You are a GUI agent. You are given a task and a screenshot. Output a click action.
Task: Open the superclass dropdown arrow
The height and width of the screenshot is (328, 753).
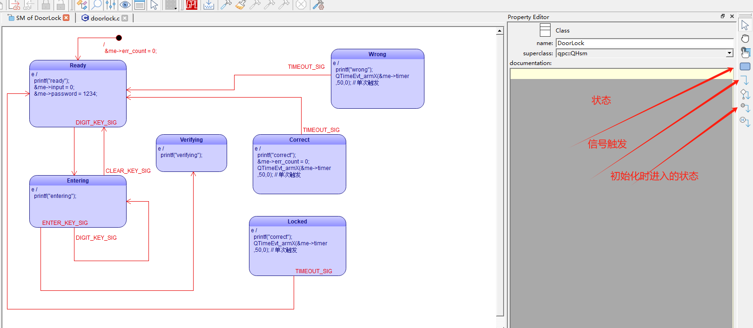(x=730, y=53)
